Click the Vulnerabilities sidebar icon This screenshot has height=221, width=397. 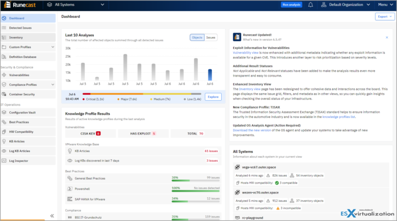4,75
